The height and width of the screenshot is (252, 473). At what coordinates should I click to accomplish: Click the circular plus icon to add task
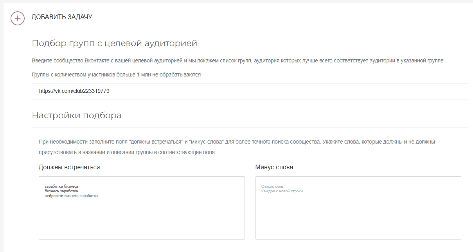pos(18,18)
